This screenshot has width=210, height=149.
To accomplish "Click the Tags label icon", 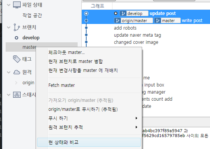I will [x=17, y=59].
